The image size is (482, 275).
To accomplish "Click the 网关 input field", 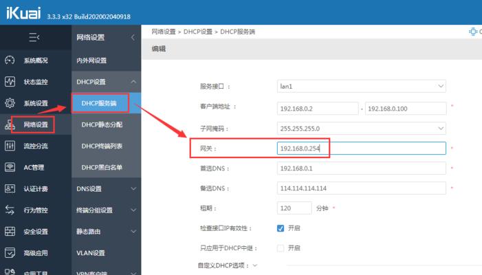I will point(361,148).
